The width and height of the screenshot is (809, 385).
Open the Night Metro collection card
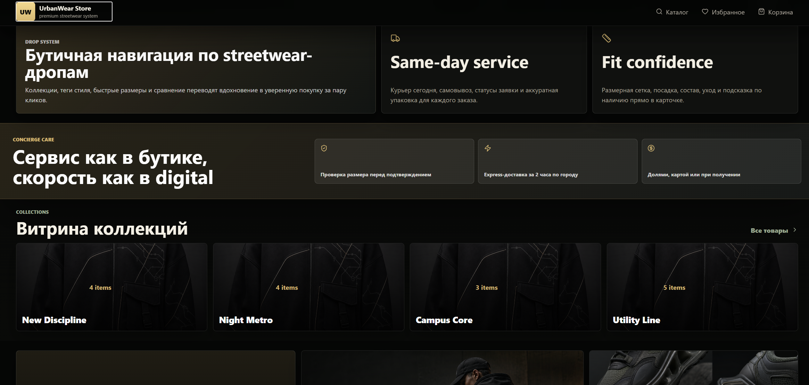point(309,287)
